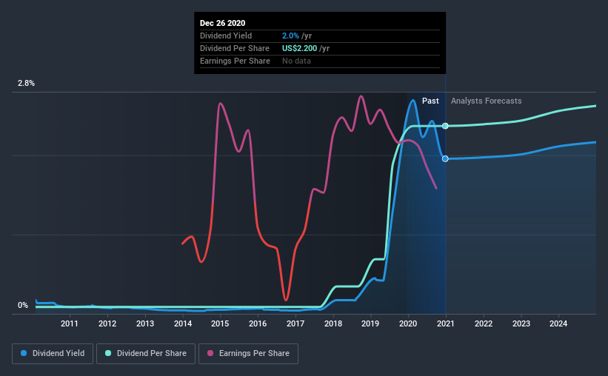Click the 2018 x-axis label
Image resolution: width=608 pixels, height=376 pixels.
(x=333, y=323)
